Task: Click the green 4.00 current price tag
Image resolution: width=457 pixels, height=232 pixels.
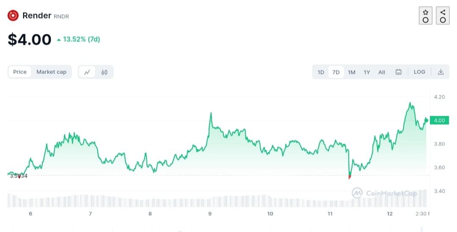Action: (440, 120)
